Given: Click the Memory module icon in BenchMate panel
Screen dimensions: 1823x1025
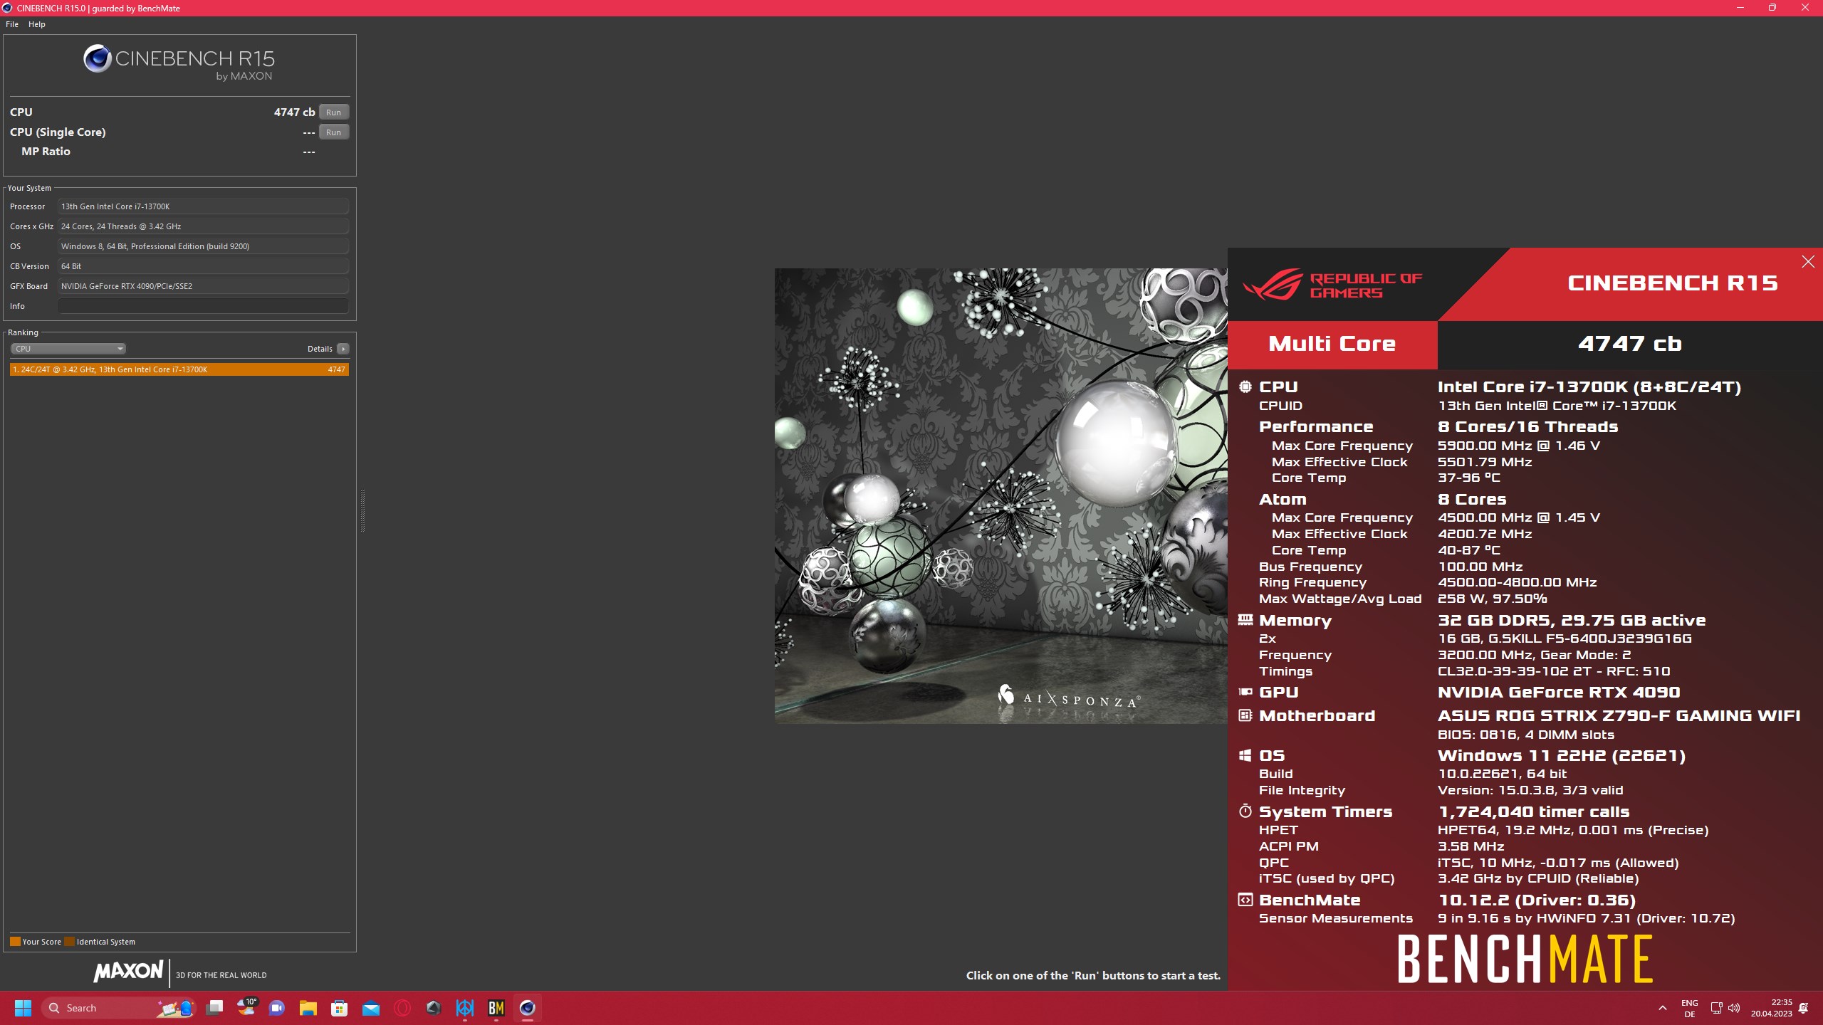Looking at the screenshot, I should (x=1245, y=620).
